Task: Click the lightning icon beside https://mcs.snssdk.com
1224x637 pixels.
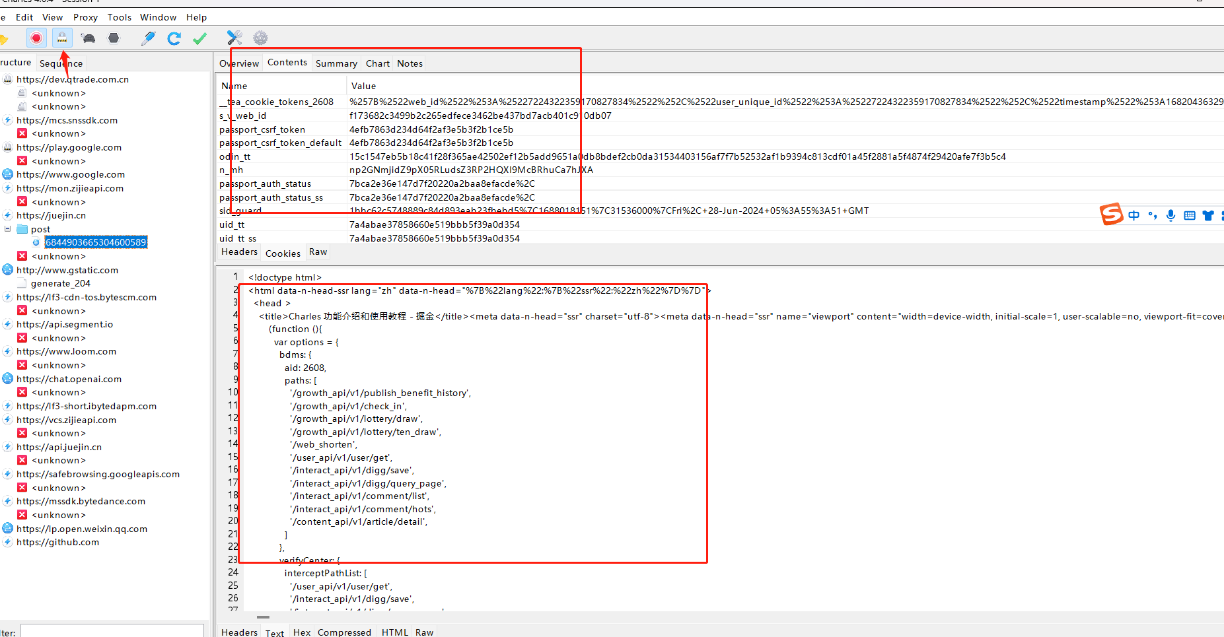Action: pos(8,120)
